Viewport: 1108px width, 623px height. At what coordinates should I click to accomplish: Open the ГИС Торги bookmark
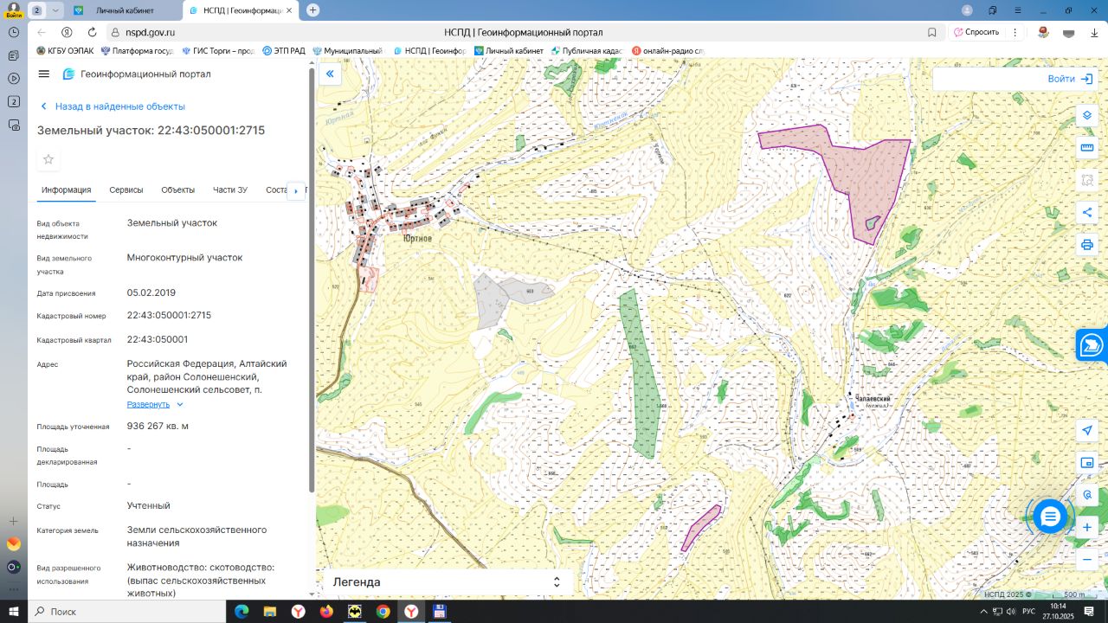(217, 51)
